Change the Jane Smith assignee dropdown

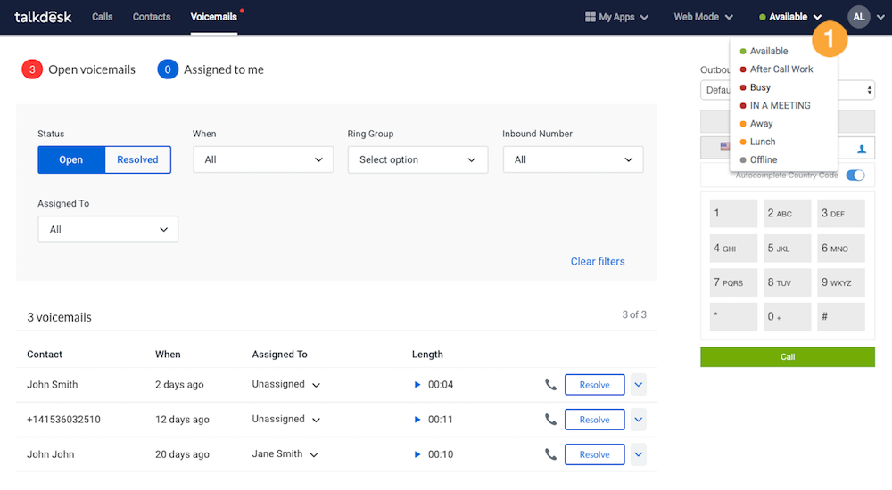[x=285, y=453]
